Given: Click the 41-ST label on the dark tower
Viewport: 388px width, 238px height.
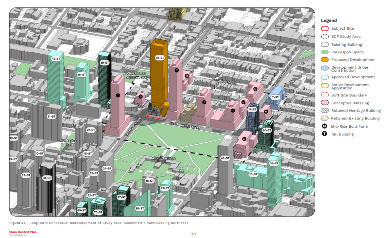Looking at the screenshot, I should [47, 178].
